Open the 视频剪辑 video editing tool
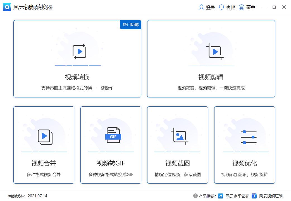291x201 pixels. (x=211, y=59)
